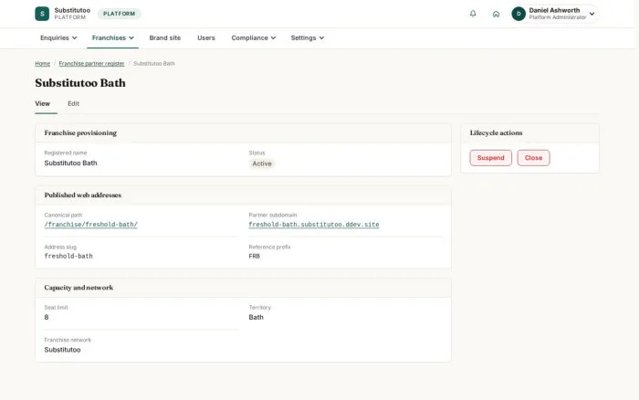Click the Close franchise button

[x=533, y=158]
